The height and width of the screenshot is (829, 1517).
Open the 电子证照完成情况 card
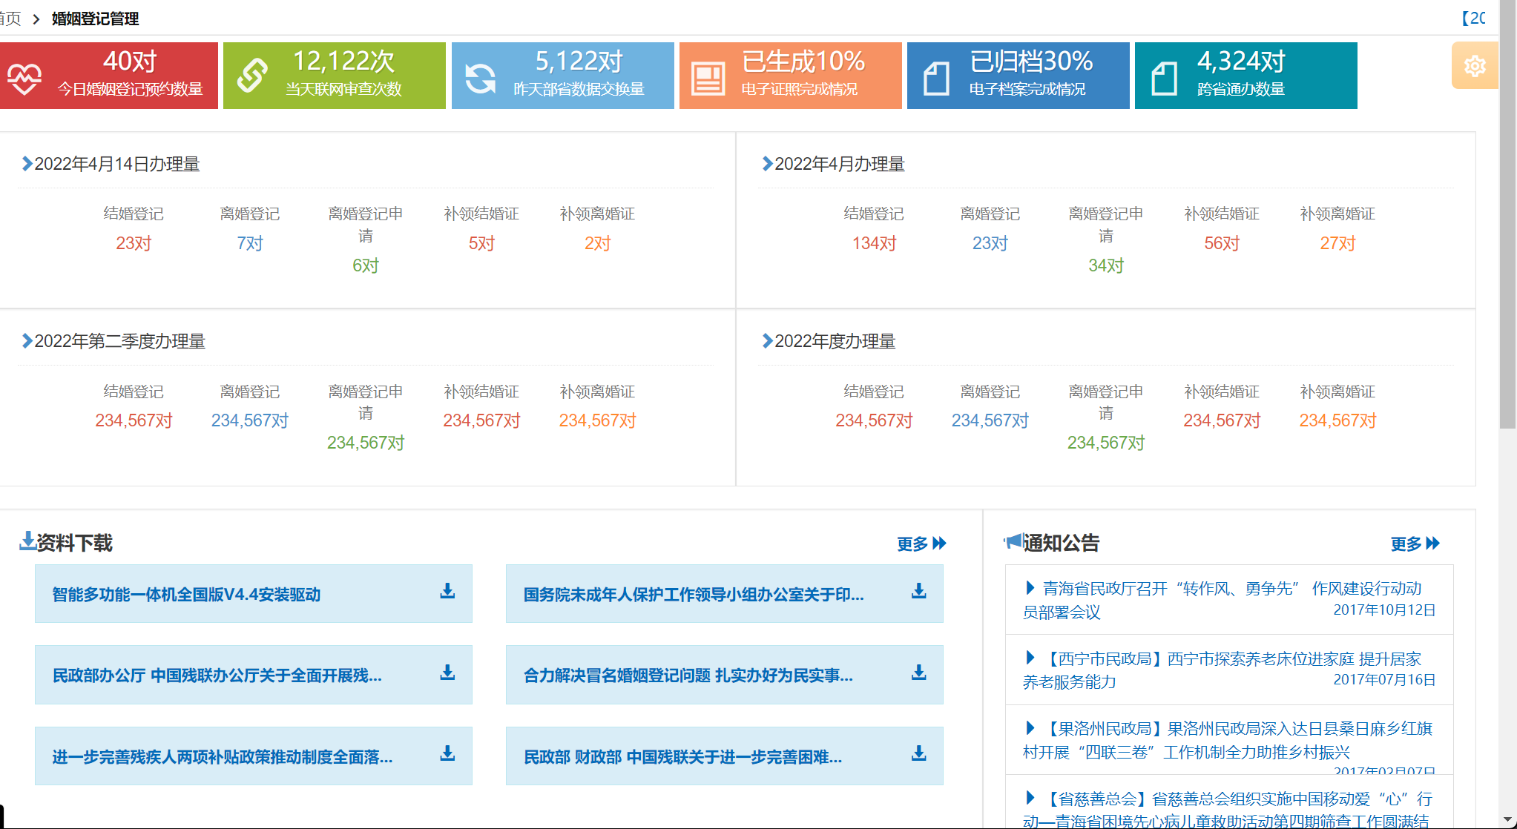[x=791, y=76]
